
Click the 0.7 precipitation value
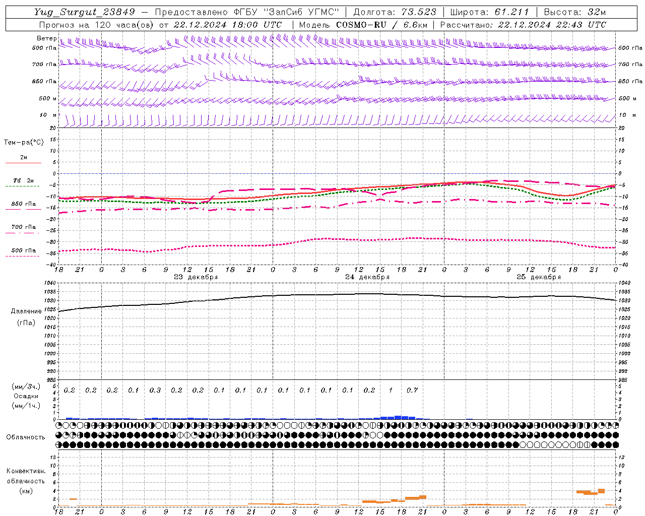pyautogui.click(x=412, y=390)
